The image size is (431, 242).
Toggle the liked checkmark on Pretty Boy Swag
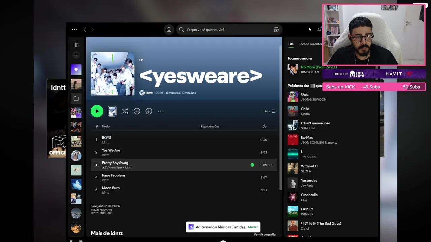point(252,165)
